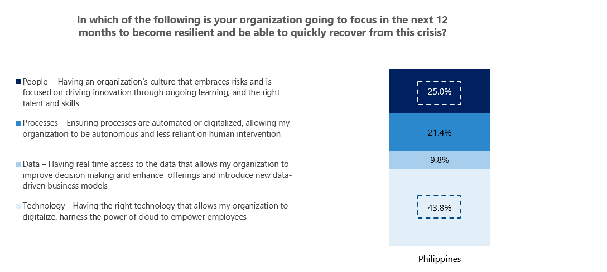
Task: Click the white dashed box border around 25.0%
Action: pos(418,92)
